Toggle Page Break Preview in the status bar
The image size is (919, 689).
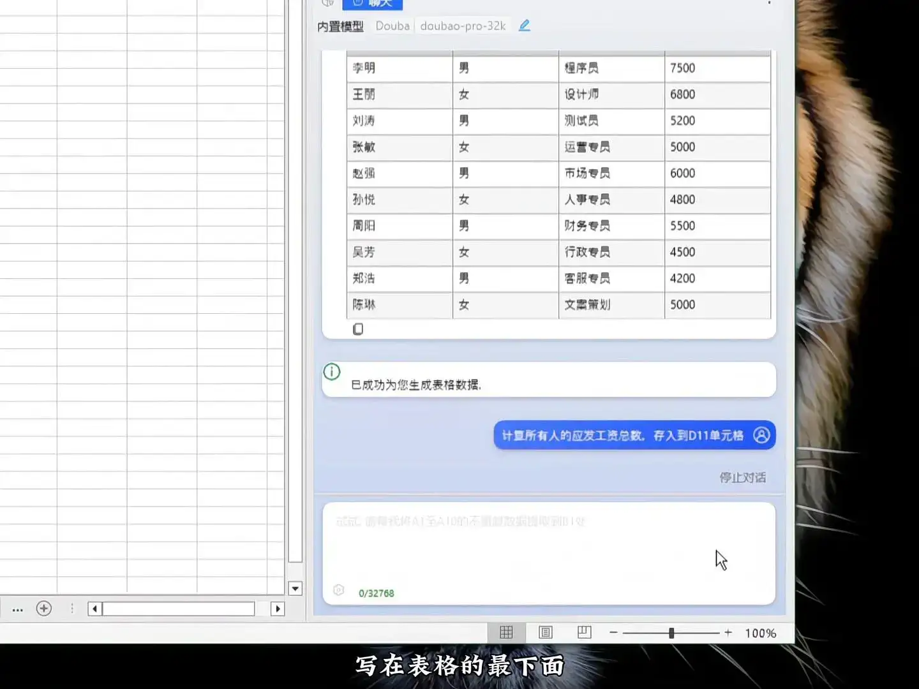click(x=585, y=632)
